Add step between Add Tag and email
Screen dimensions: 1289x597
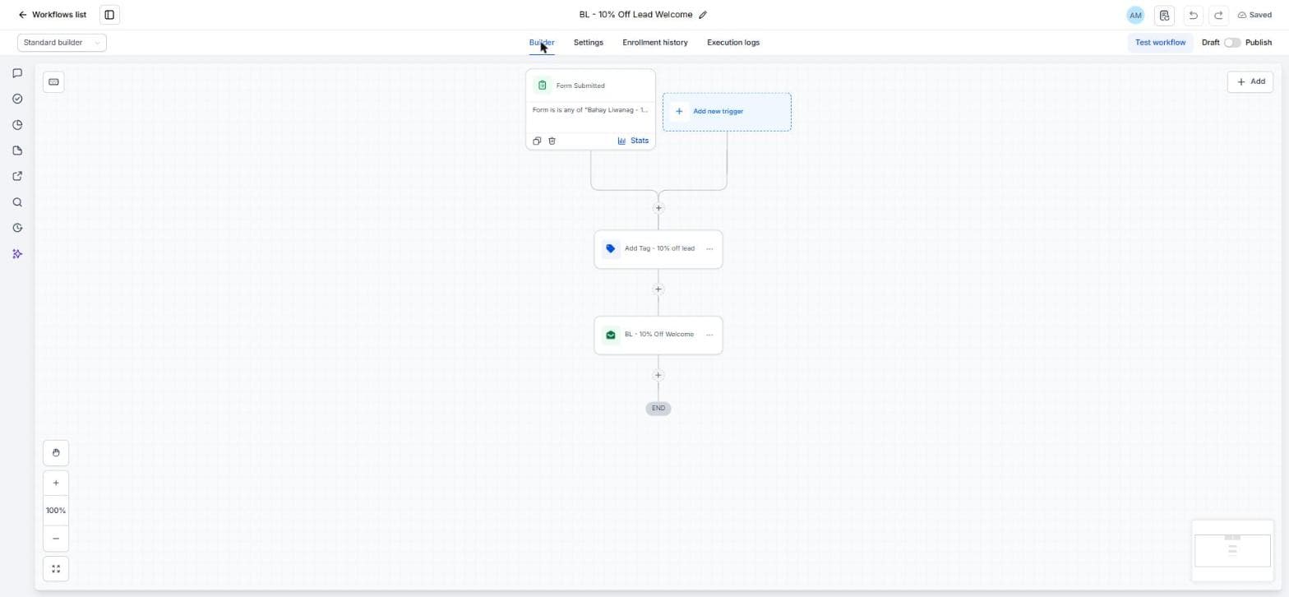click(658, 289)
